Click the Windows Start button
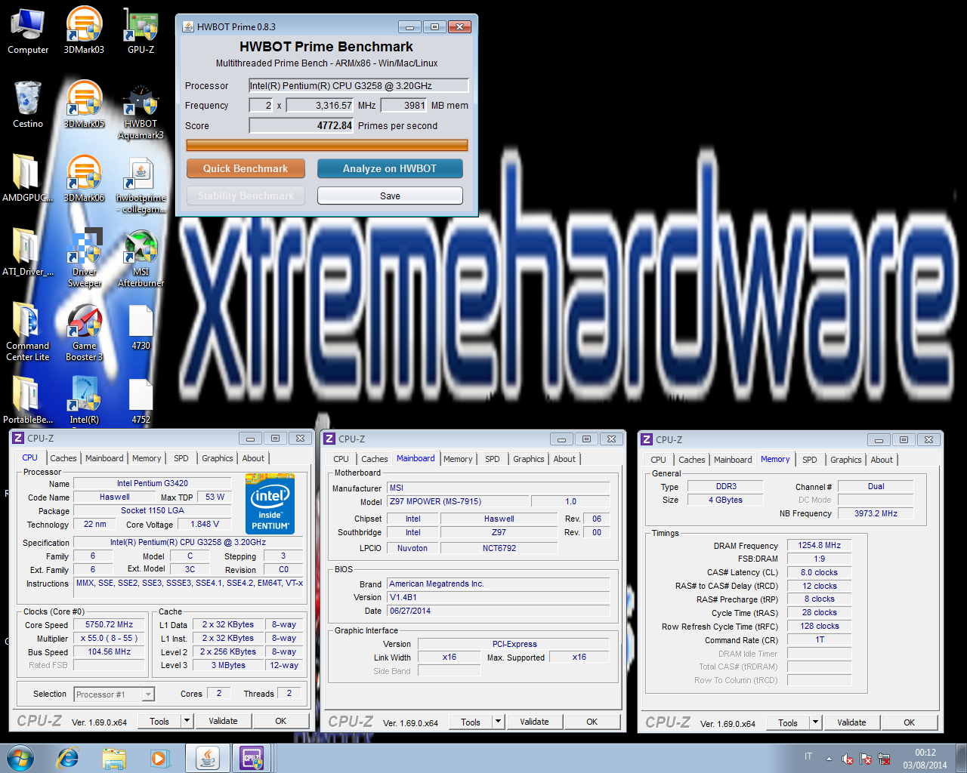 click(x=20, y=758)
